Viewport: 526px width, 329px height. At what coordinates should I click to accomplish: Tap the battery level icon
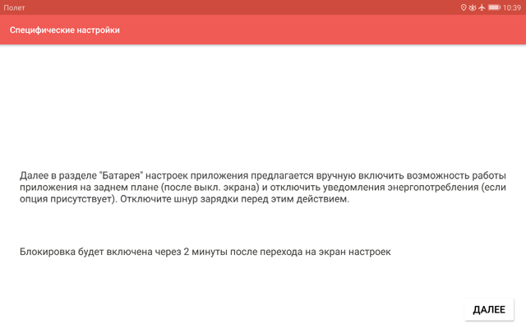pyautogui.click(x=494, y=7)
